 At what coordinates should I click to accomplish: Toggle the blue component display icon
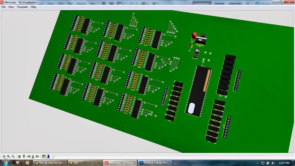(x=48, y=156)
